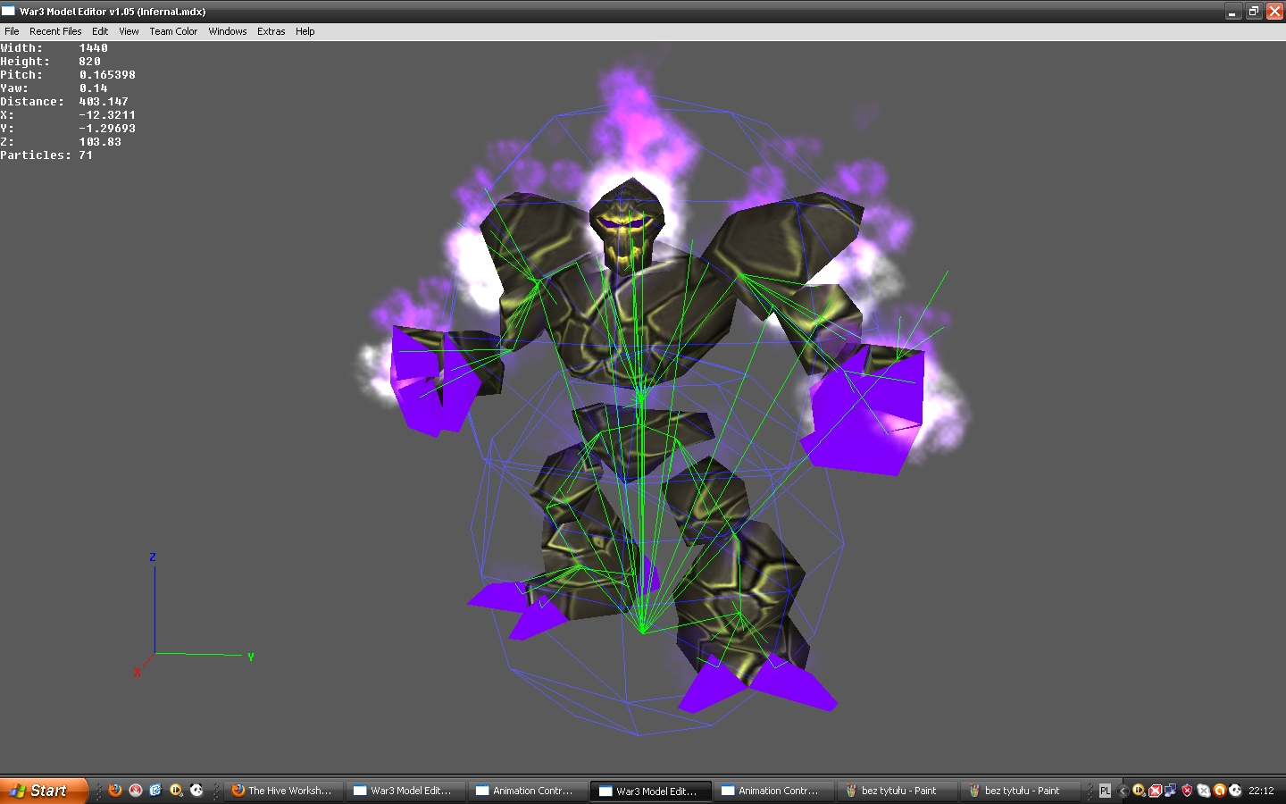Click the panda icon in system tray
The height and width of the screenshot is (804, 1286).
pos(1235,791)
